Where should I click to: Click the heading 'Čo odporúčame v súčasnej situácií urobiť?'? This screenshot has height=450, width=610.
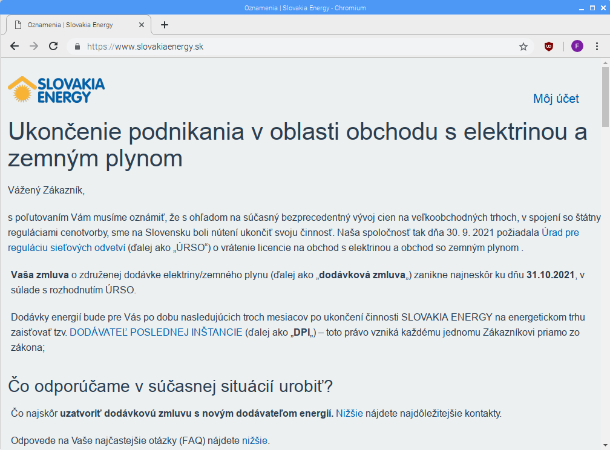pos(171,386)
